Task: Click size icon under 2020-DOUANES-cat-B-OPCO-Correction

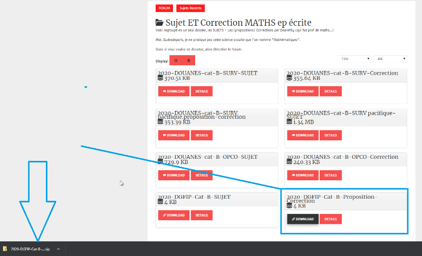Action: tap(289, 162)
